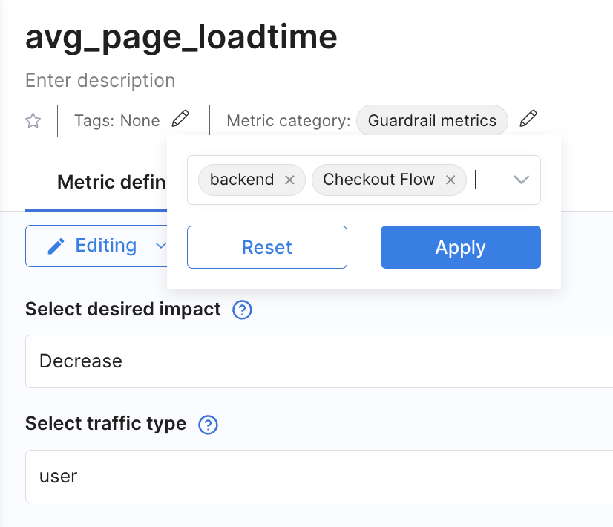The width and height of the screenshot is (613, 527).
Task: Star the avg_page_loadtime metric as favorite
Action: [33, 121]
